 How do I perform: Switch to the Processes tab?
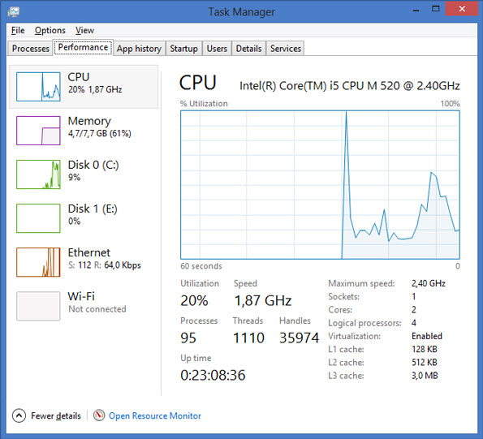pyautogui.click(x=30, y=49)
